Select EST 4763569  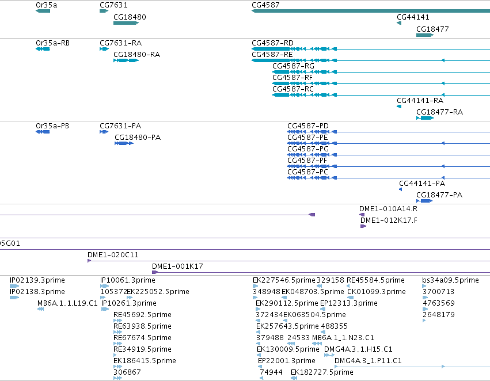[x=425, y=309]
